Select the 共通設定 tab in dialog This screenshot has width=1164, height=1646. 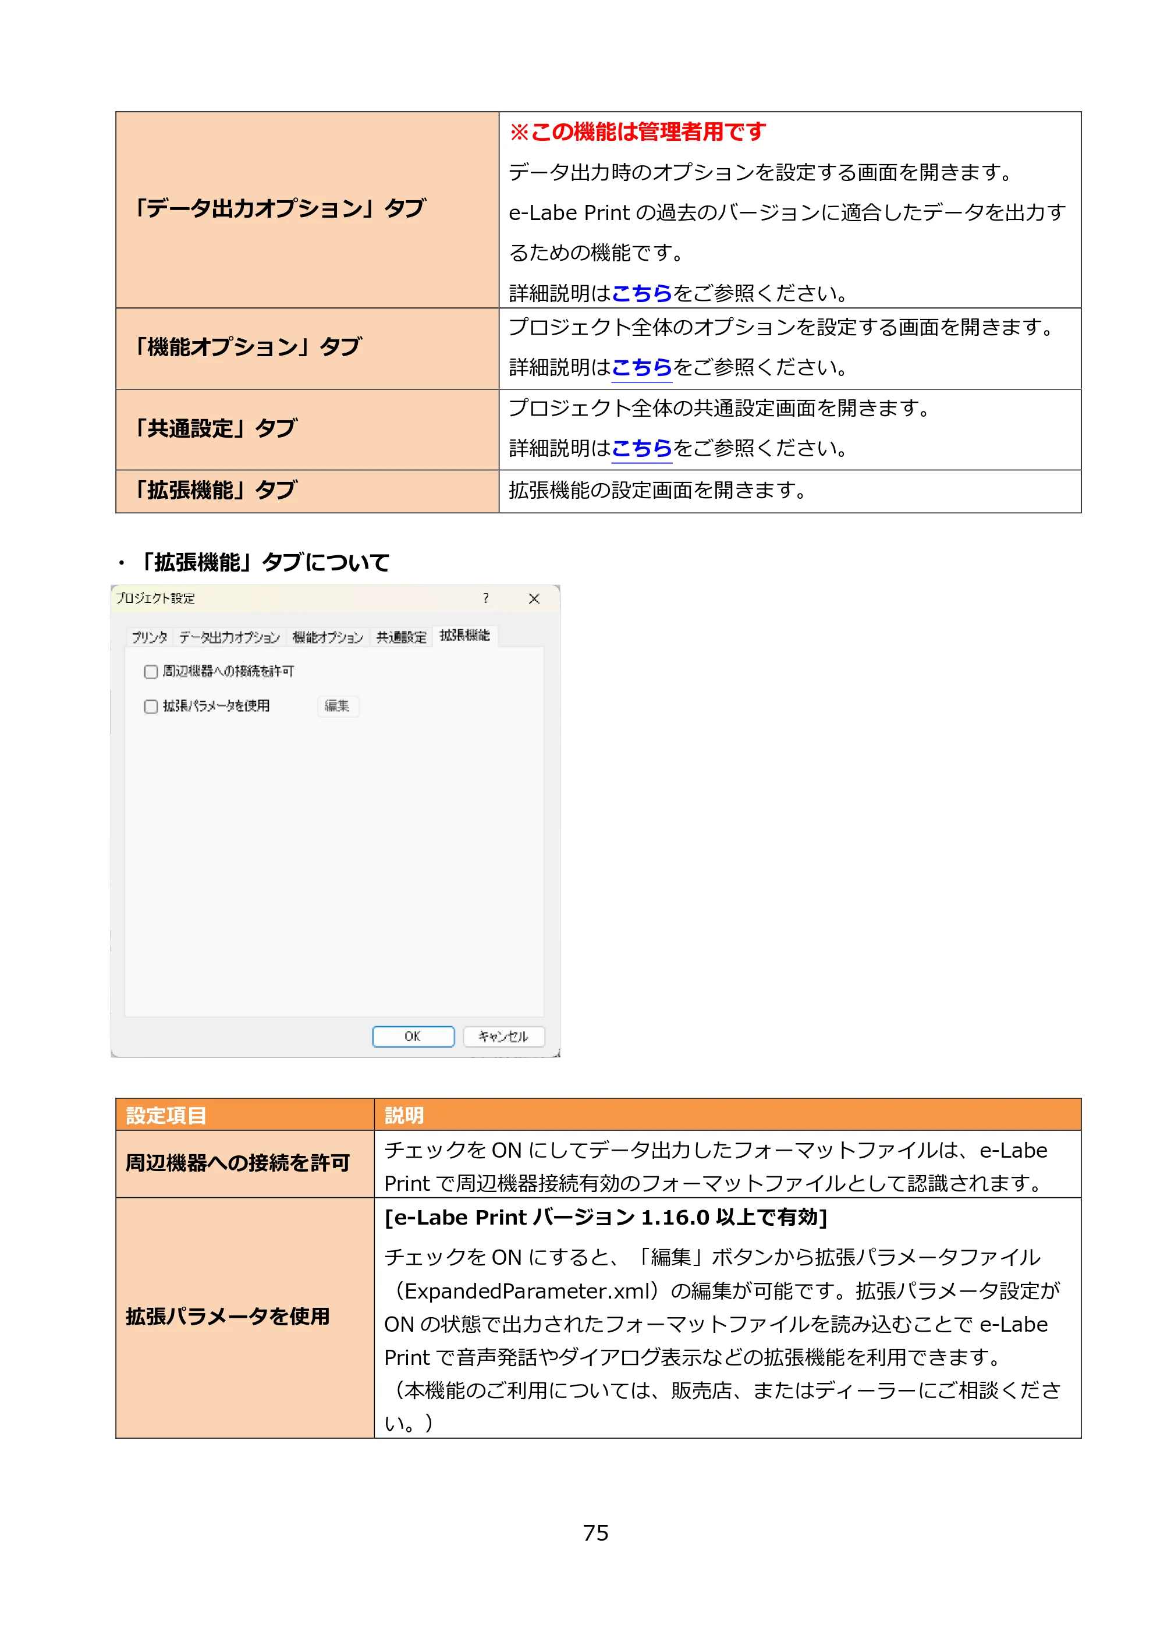point(402,637)
